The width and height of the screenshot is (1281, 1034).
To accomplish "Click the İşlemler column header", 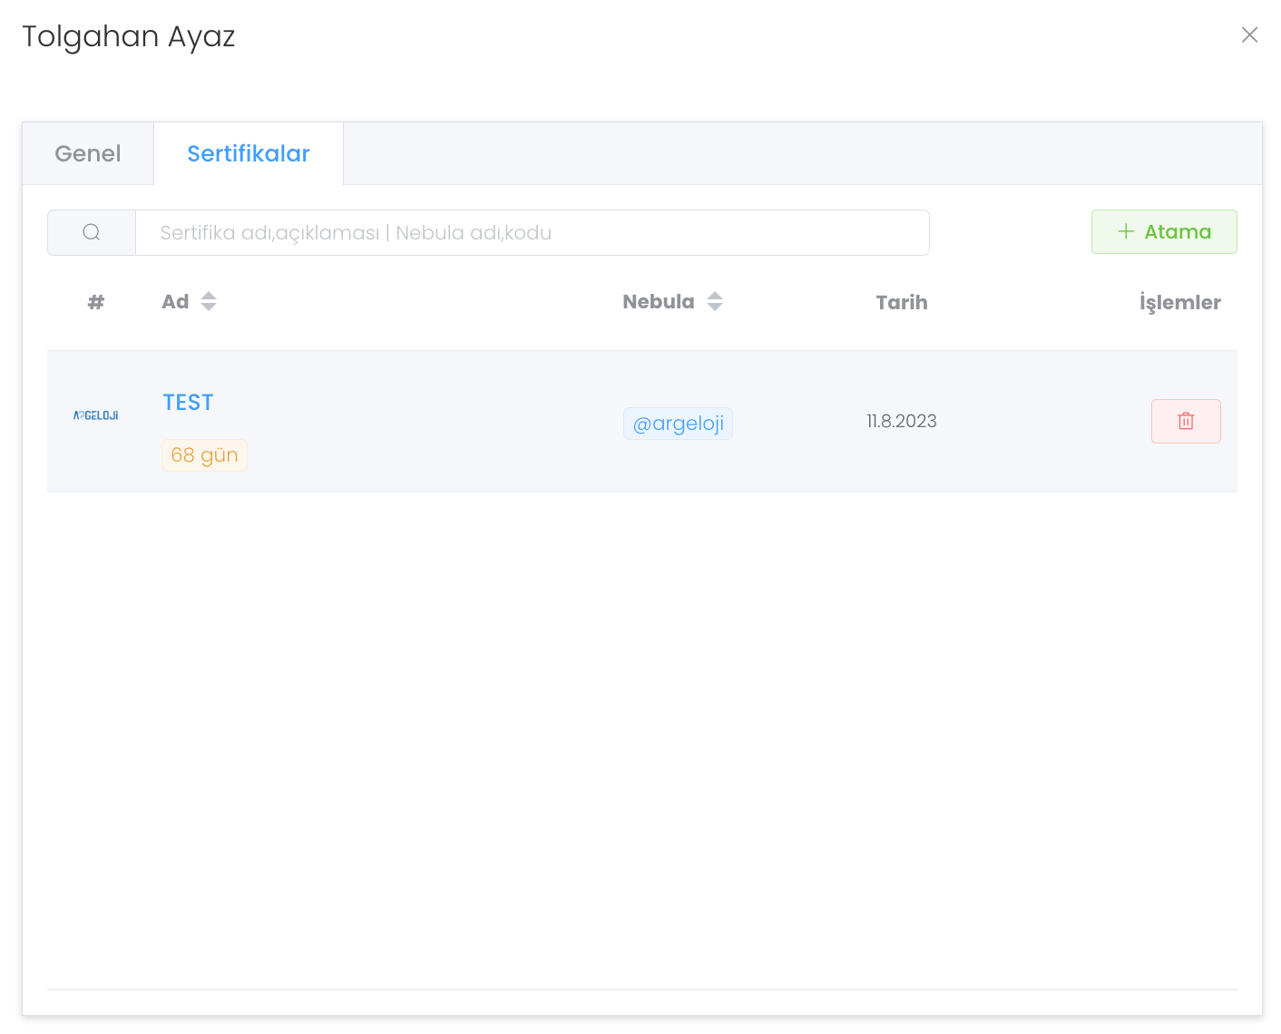I will (1179, 303).
